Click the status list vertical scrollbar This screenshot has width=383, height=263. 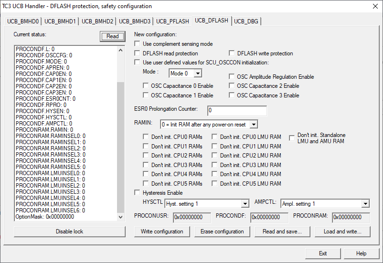point(121,143)
